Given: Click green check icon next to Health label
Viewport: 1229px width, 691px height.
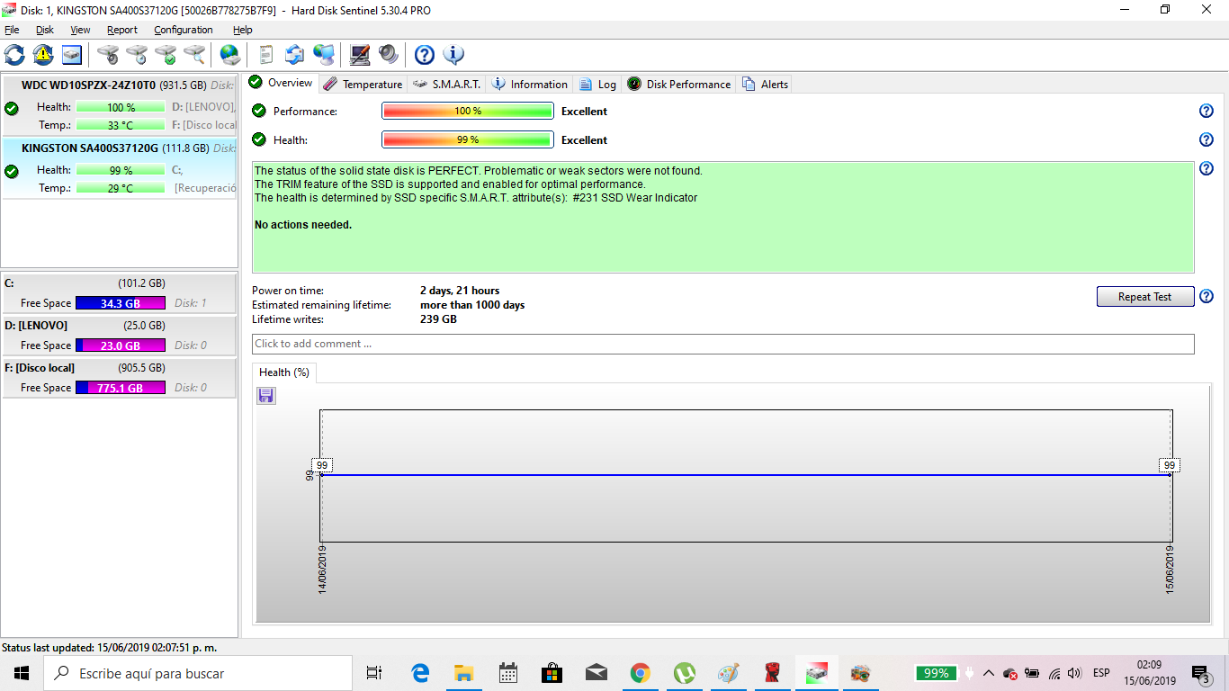Looking at the screenshot, I should pyautogui.click(x=259, y=139).
